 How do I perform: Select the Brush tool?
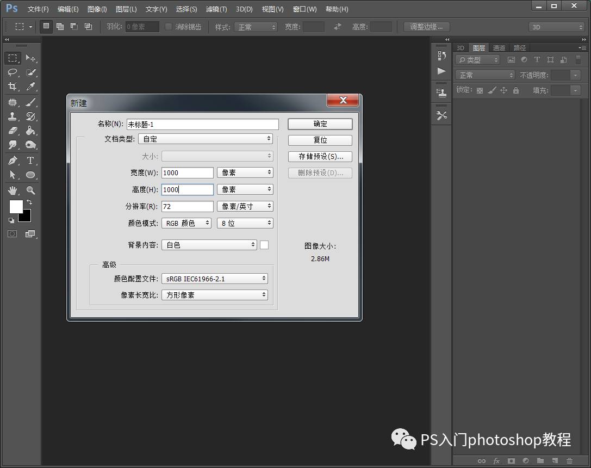pyautogui.click(x=30, y=102)
